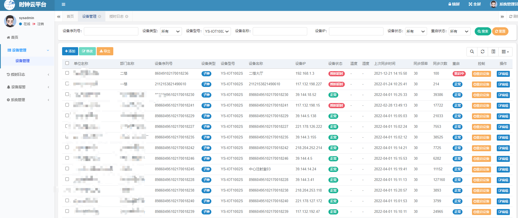Viewport: 518px width, 218px height.
Task: Check the row with IP 117.132.192.47
Action: pos(67,211)
